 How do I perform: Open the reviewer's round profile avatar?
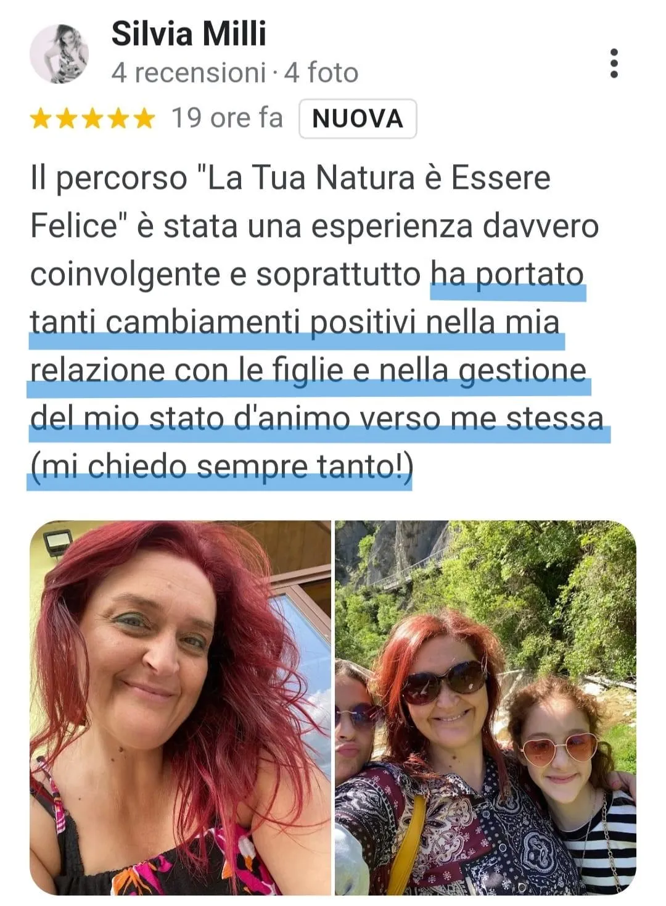(x=59, y=54)
